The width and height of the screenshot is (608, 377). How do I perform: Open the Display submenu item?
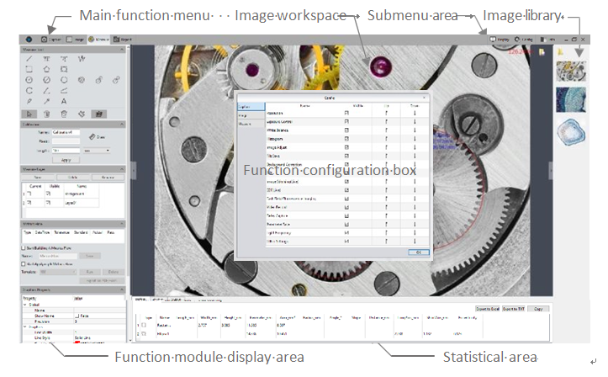click(500, 40)
